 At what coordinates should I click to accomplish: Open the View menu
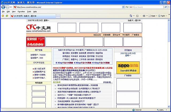[14, 11]
